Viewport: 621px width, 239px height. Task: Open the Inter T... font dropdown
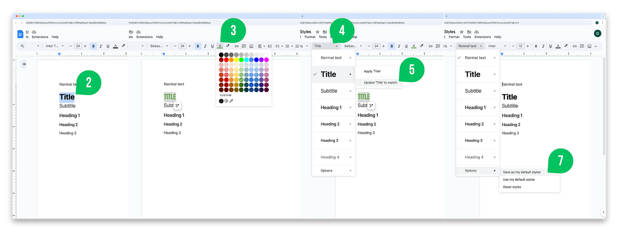pos(55,46)
